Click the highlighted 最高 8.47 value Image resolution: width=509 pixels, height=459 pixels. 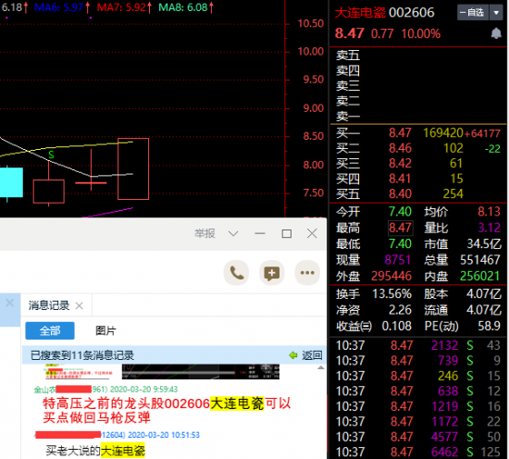tap(400, 228)
